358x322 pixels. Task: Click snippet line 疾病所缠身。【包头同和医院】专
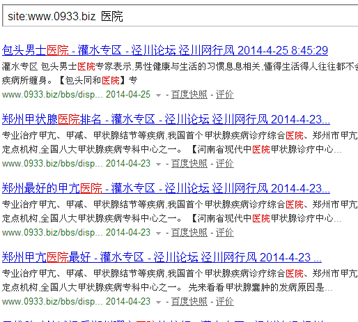pos(70,81)
